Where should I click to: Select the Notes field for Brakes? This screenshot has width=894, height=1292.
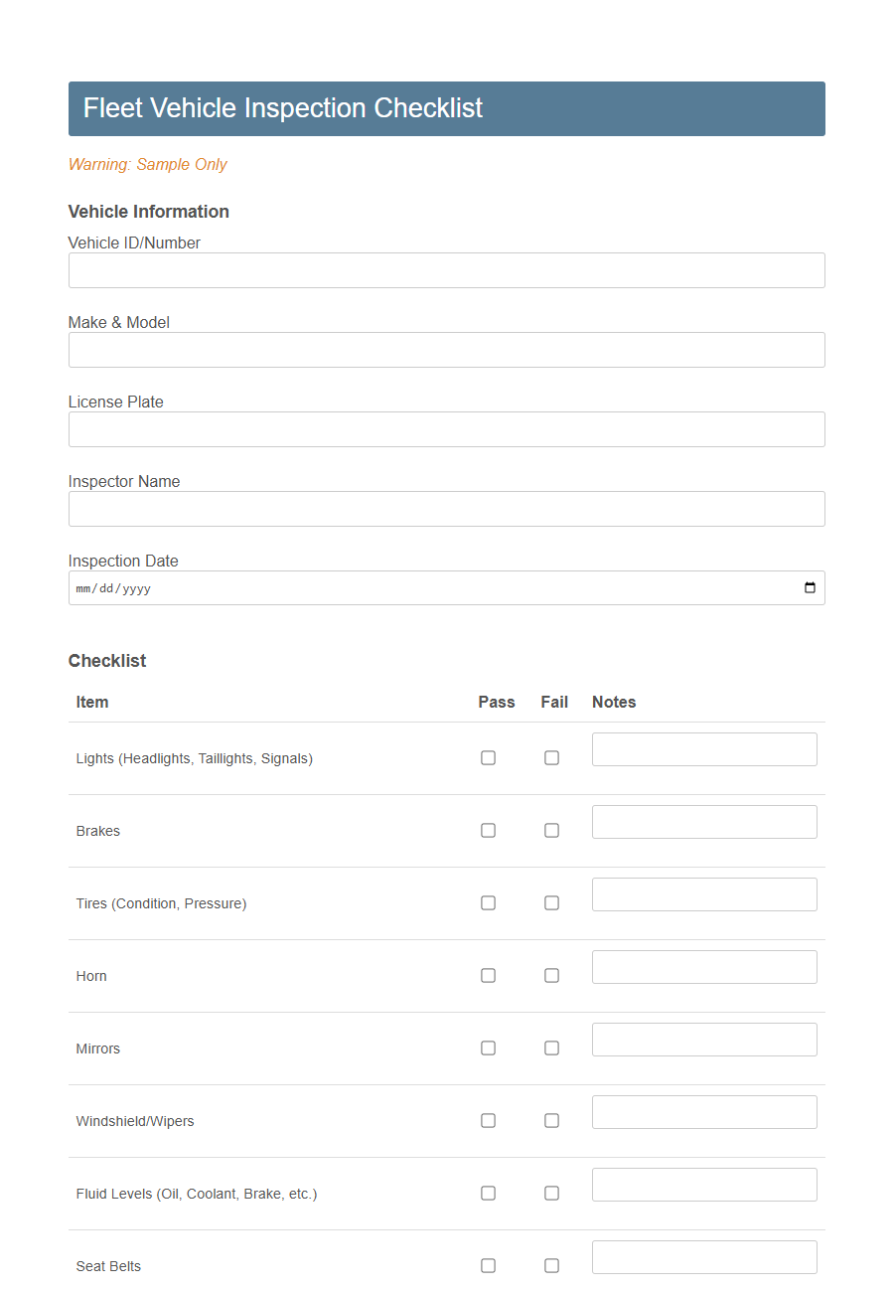pos(704,821)
